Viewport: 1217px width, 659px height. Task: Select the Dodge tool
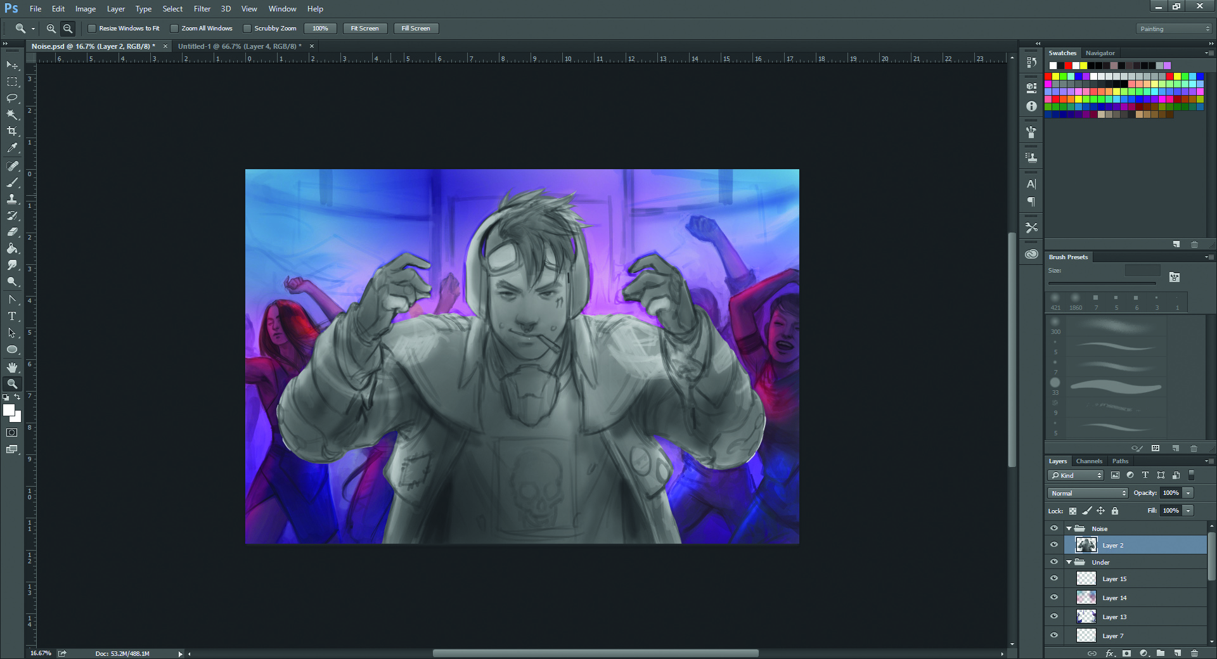(12, 281)
